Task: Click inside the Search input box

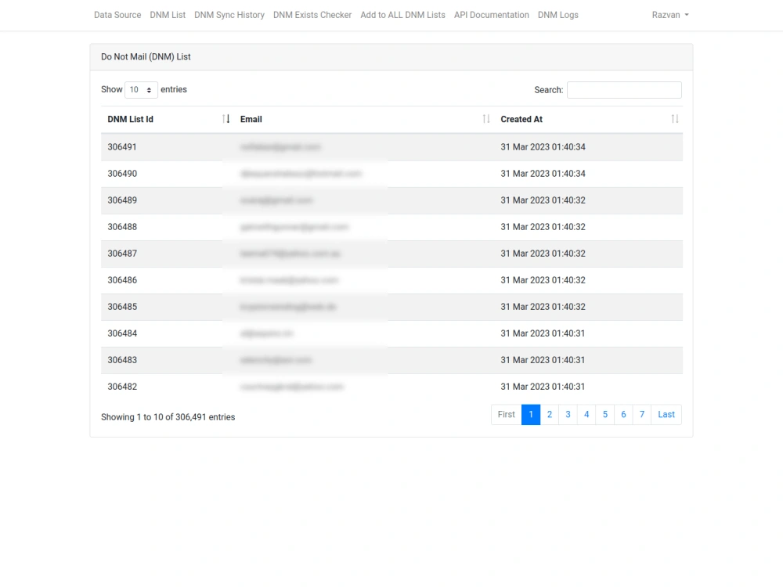Action: point(623,89)
